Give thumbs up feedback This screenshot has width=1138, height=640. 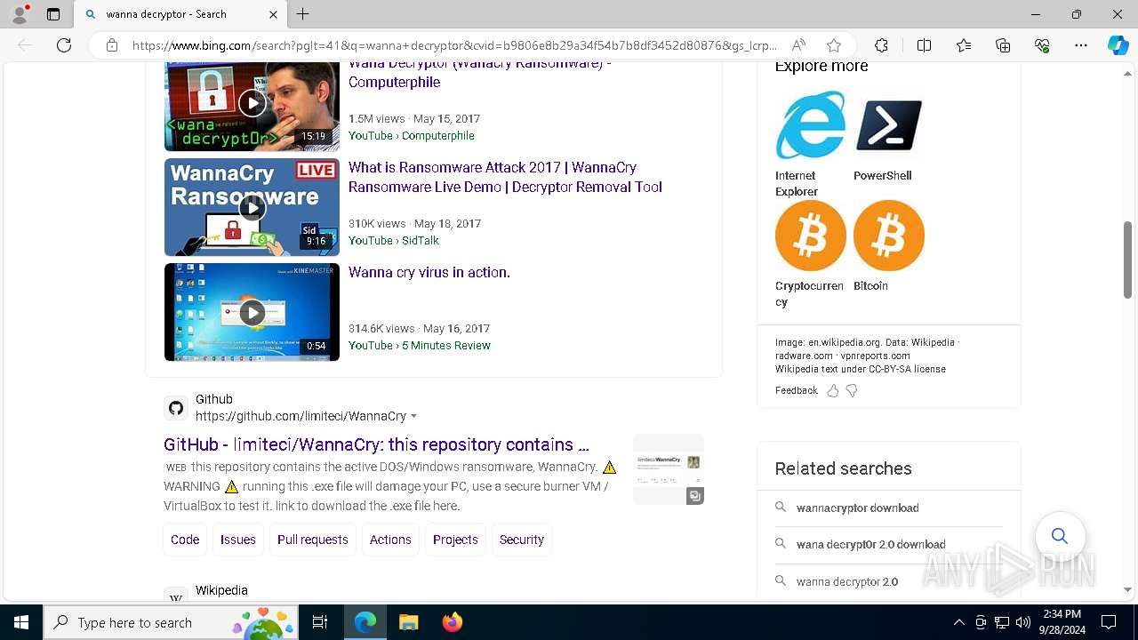[833, 390]
